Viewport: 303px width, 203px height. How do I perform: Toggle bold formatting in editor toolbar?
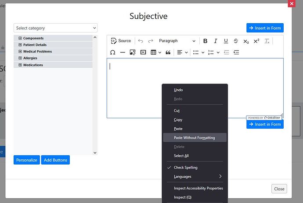click(205, 41)
